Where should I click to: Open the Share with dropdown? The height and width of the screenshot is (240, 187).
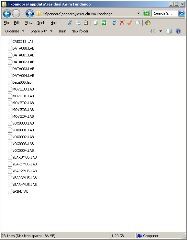(41, 31)
